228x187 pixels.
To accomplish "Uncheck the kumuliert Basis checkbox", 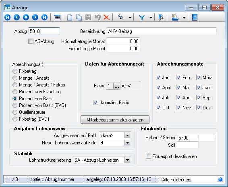I will tap(95, 103).
